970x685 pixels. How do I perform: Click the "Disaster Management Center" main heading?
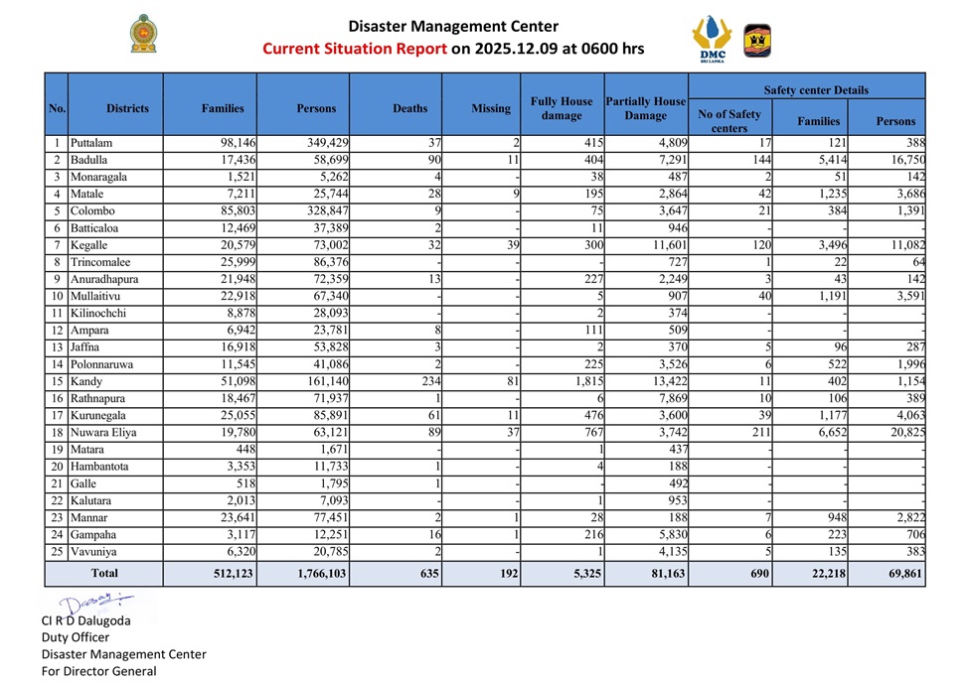tap(453, 27)
